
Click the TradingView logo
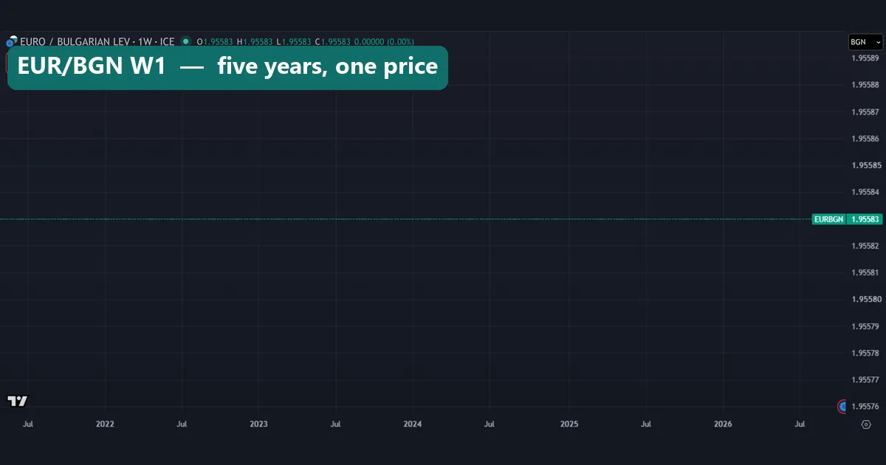[x=18, y=401]
